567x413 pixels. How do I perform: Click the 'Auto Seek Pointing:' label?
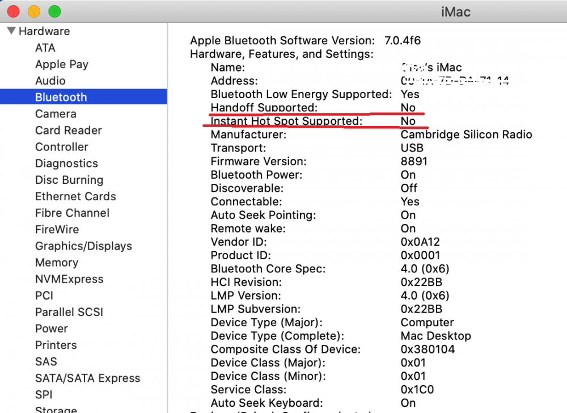(x=263, y=215)
